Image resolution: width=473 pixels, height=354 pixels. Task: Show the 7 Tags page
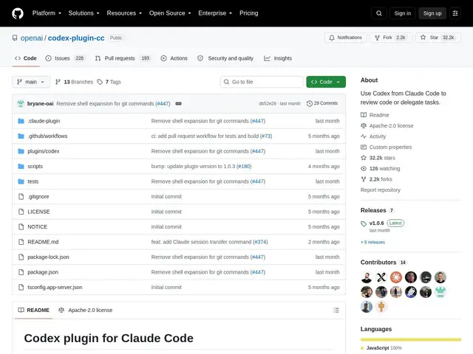pyautogui.click(x=109, y=82)
